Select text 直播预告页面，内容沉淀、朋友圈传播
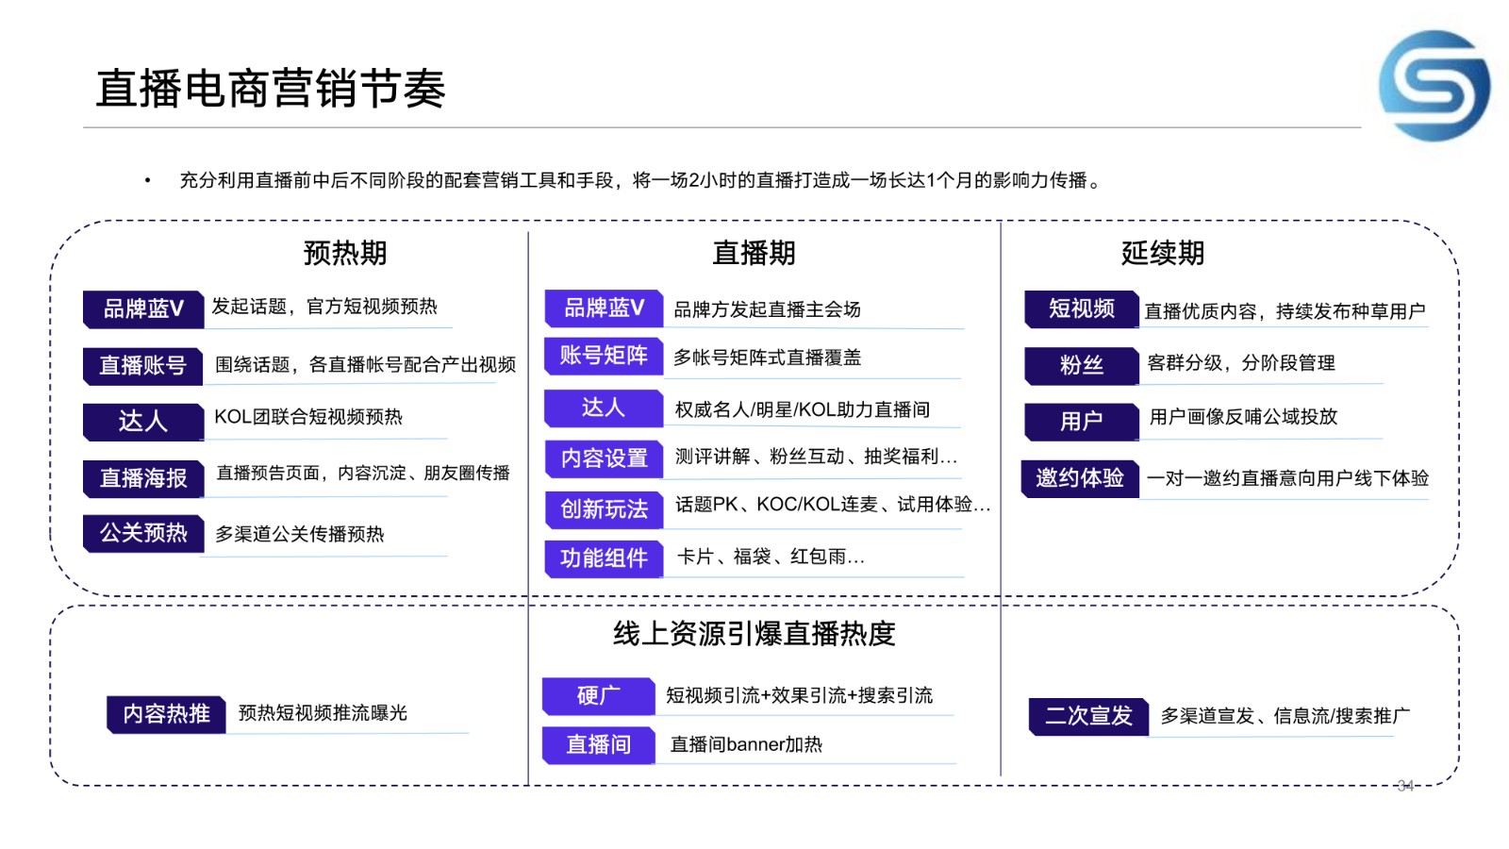Viewport: 1509px width, 849px height. tap(363, 473)
